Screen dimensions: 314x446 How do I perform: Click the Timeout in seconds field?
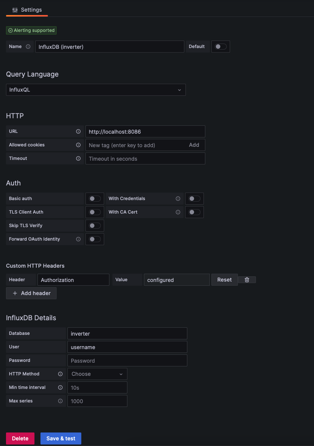tap(145, 158)
